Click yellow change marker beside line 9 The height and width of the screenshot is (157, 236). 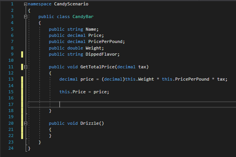point(22,54)
